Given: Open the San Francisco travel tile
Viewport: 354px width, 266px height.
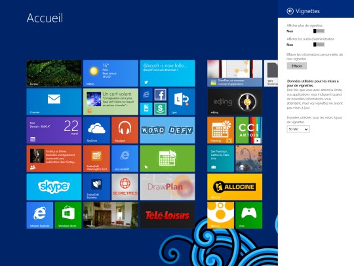Looking at the screenshot, I should [x=220, y=159].
